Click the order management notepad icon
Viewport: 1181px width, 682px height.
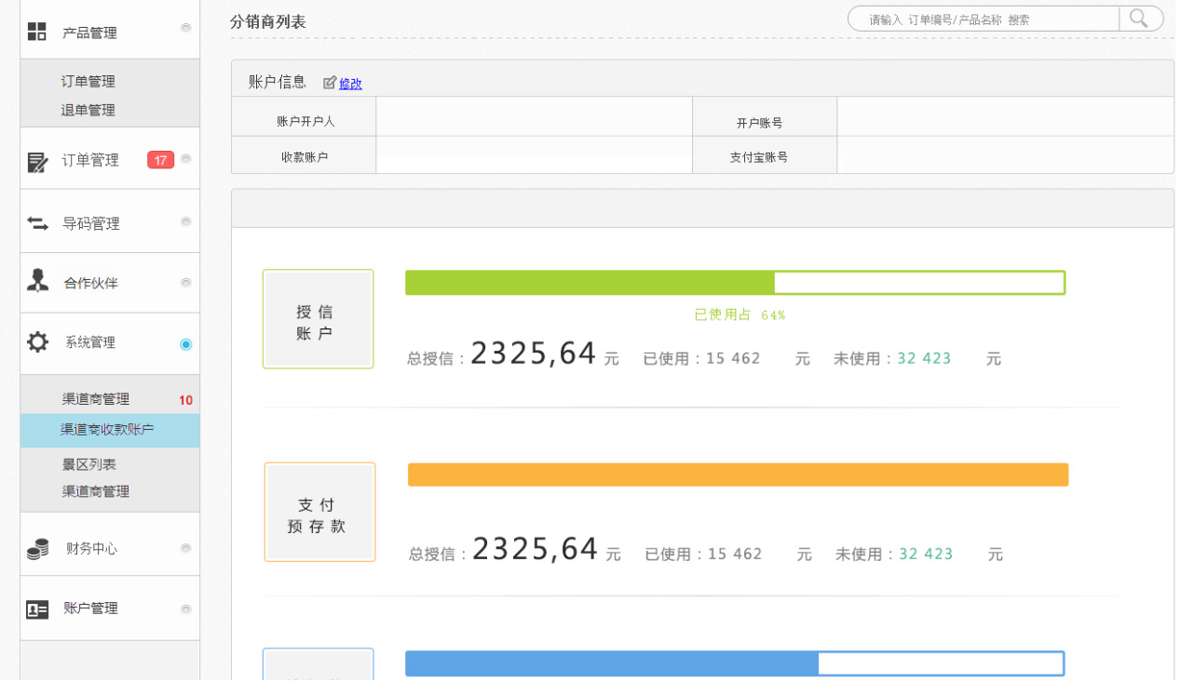click(x=37, y=162)
